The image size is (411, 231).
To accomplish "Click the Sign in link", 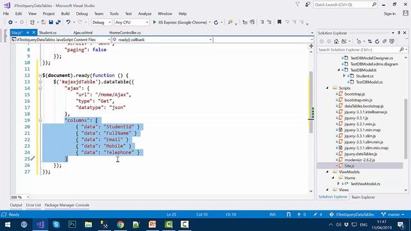I will click(390, 13).
